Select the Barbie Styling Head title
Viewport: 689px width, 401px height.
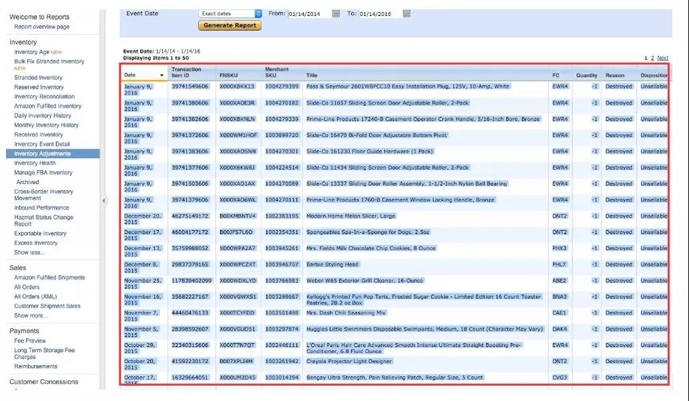[332, 264]
